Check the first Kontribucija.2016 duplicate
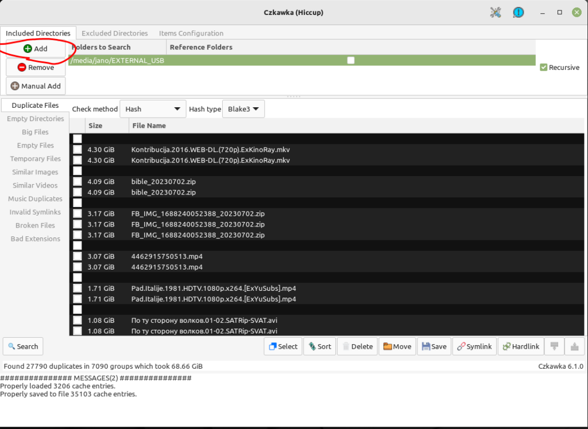The image size is (588, 429). (77, 149)
